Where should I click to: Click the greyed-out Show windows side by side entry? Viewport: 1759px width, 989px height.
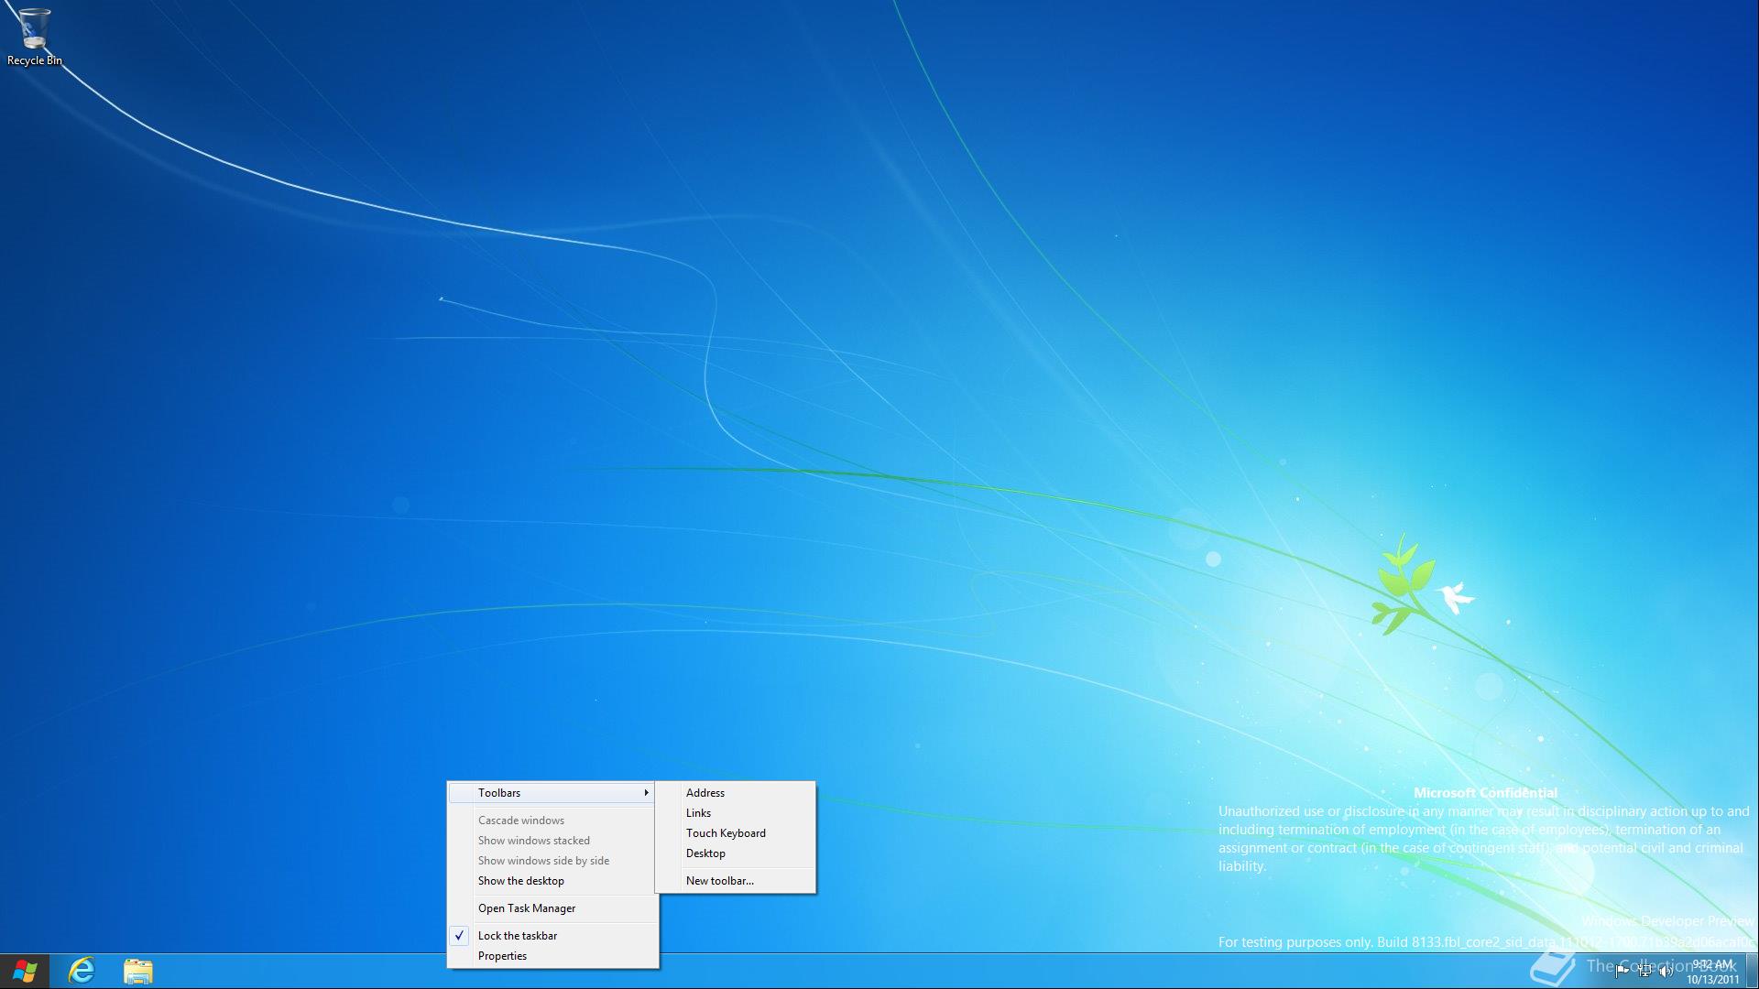553,861
